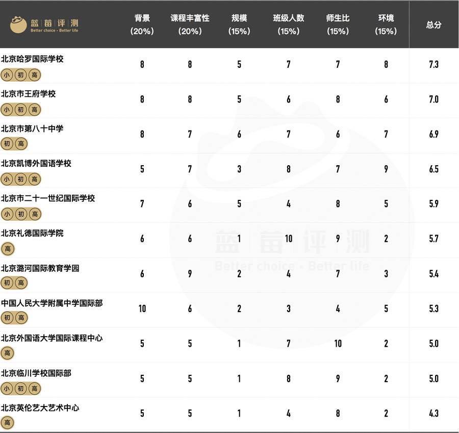Click the 蓝莓评测 logo icon
The image size is (459, 433).
(18, 24)
